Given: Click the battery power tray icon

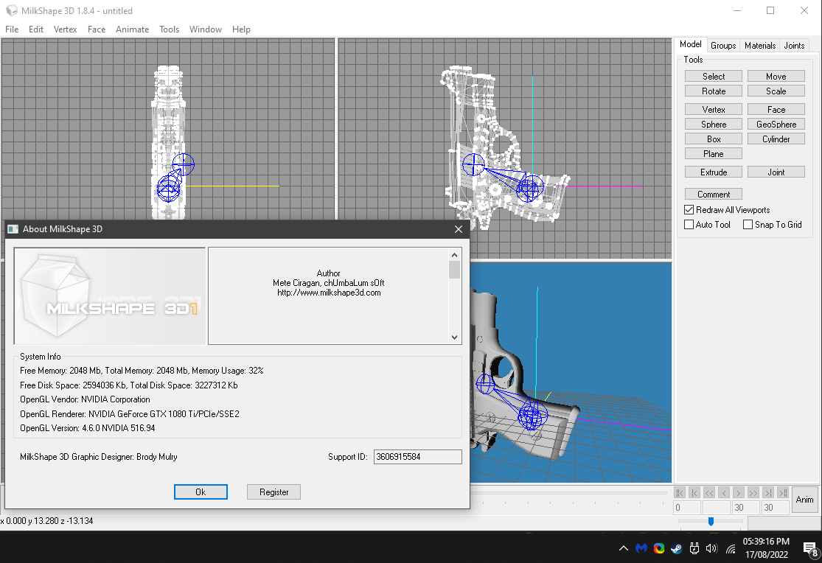Looking at the screenshot, I should pos(694,548).
